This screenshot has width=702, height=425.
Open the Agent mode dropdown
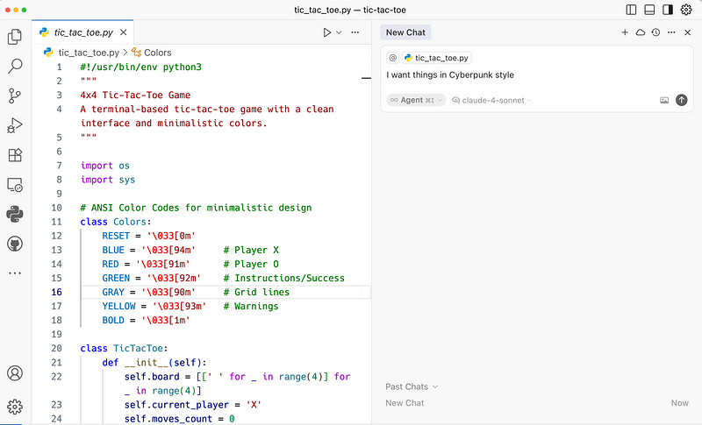point(416,100)
